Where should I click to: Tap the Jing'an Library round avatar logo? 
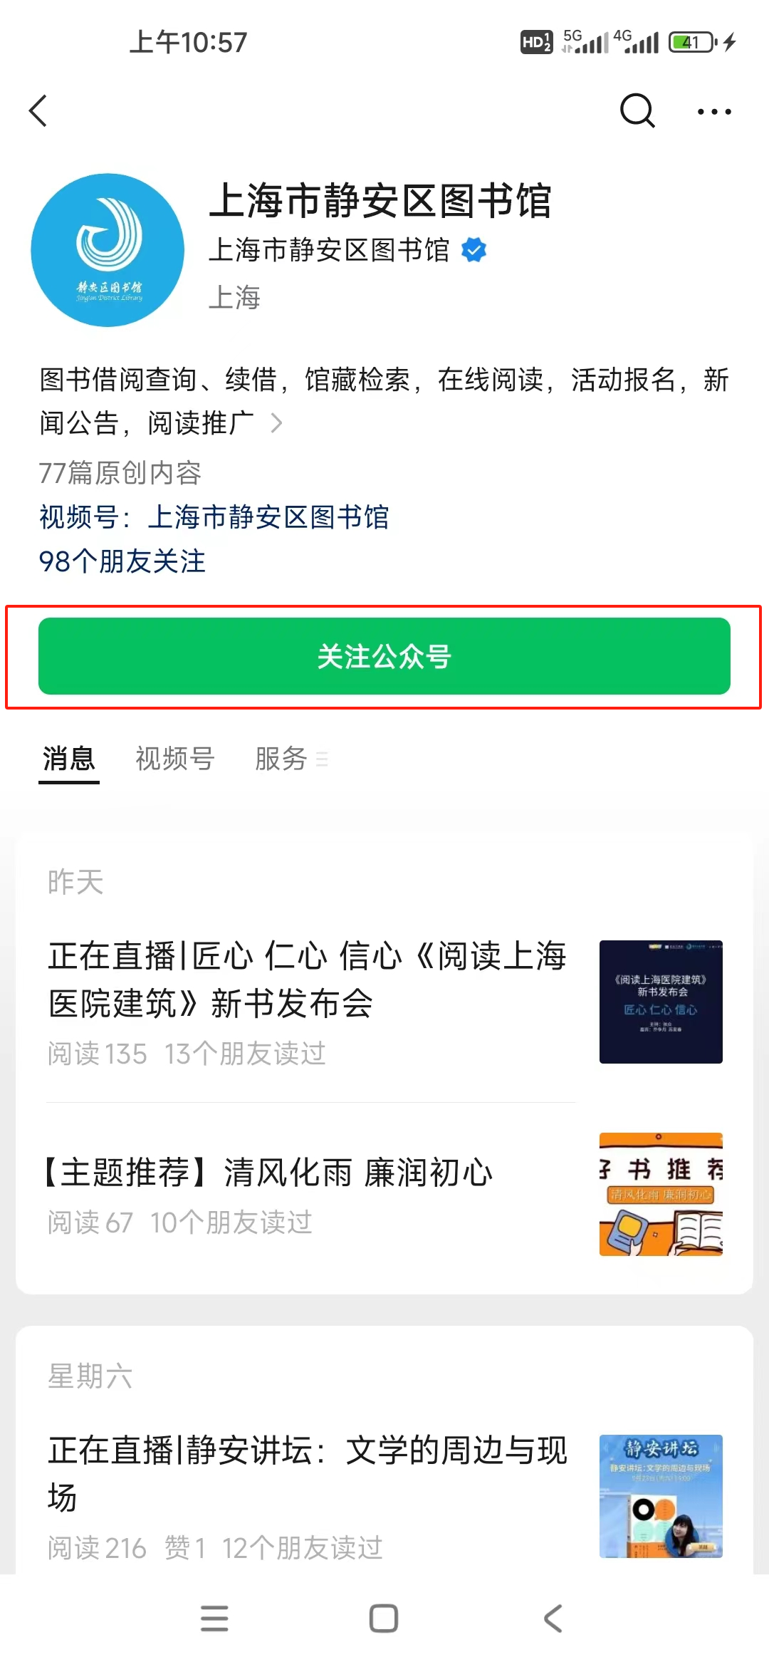pyautogui.click(x=108, y=250)
